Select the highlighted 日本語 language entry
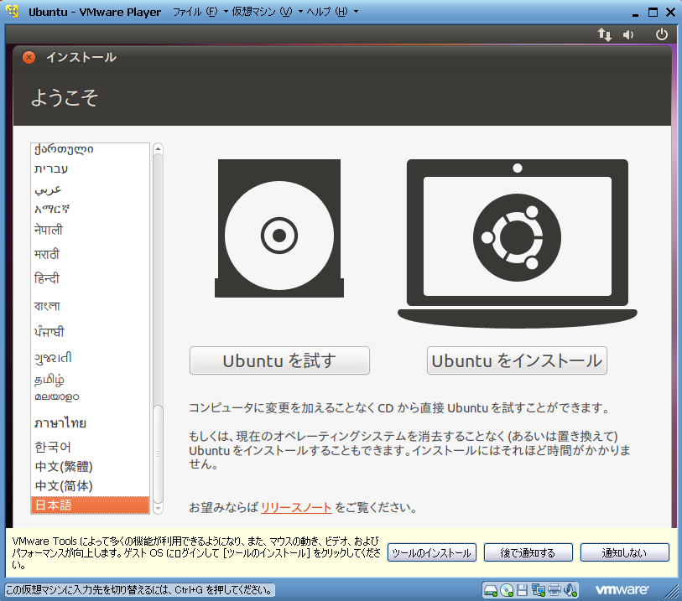This screenshot has height=601, width=682. 90,505
